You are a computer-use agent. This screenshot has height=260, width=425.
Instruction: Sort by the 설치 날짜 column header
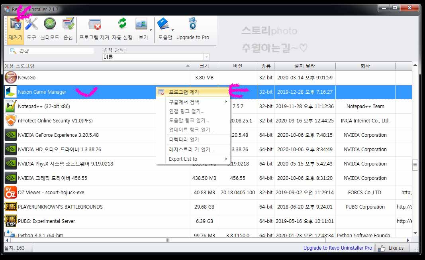(305, 66)
